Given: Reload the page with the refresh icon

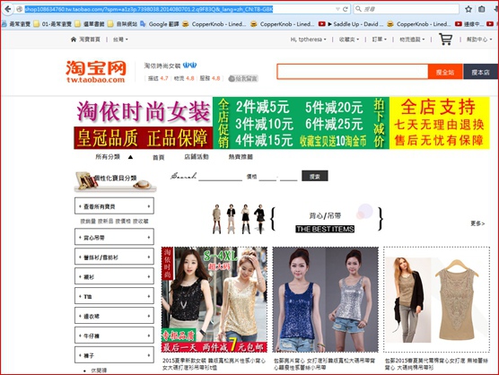Looking at the screenshot, I should (x=345, y=9).
